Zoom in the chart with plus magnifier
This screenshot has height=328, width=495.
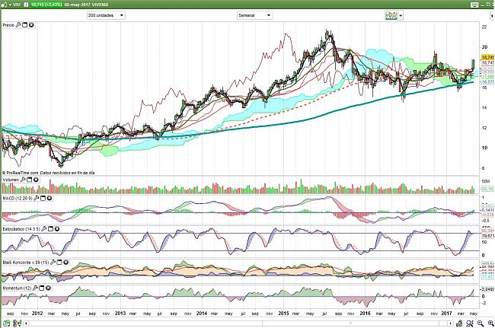tap(490, 323)
